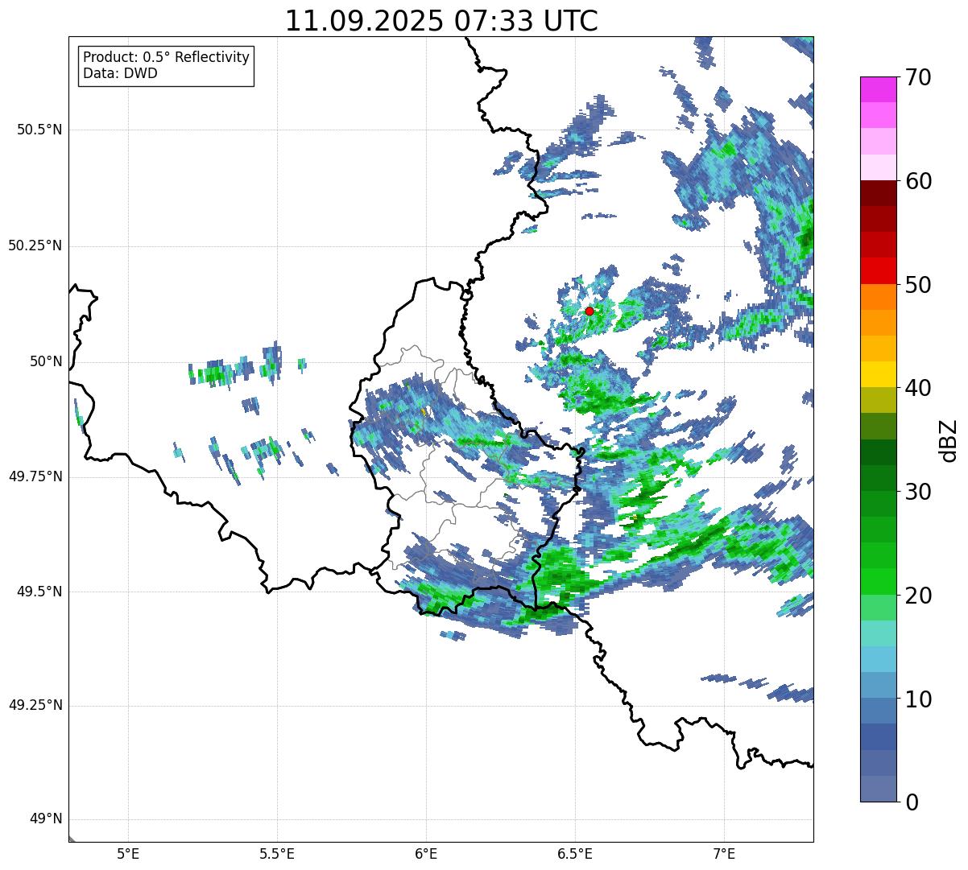Click the colorbar tick label '10'
Viewport: 968px width, 870px height.
[x=918, y=699]
